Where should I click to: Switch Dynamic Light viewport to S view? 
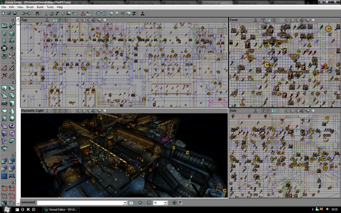point(65,111)
